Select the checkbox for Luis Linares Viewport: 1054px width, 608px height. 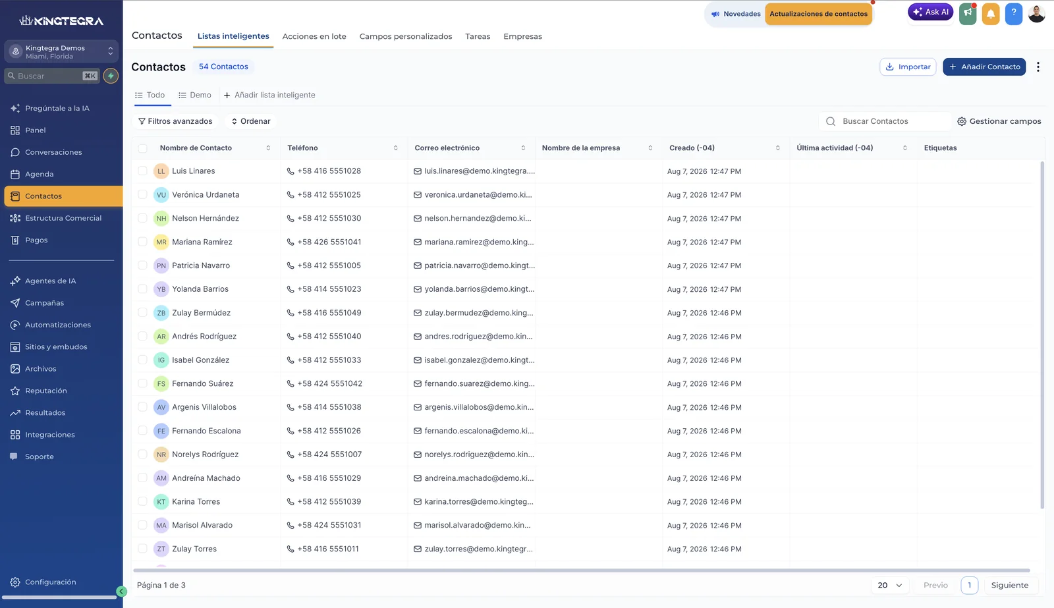(142, 171)
